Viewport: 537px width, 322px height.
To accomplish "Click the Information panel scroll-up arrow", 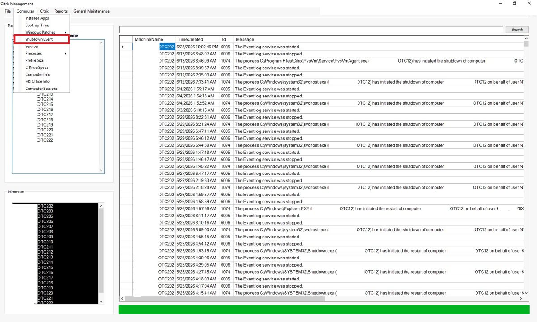I will (101, 206).
